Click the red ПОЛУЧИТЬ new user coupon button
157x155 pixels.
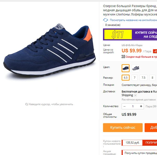pyautogui.click(x=150, y=143)
